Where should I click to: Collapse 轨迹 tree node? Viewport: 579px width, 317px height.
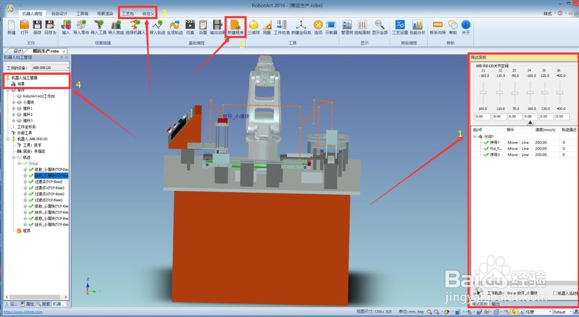14,157
